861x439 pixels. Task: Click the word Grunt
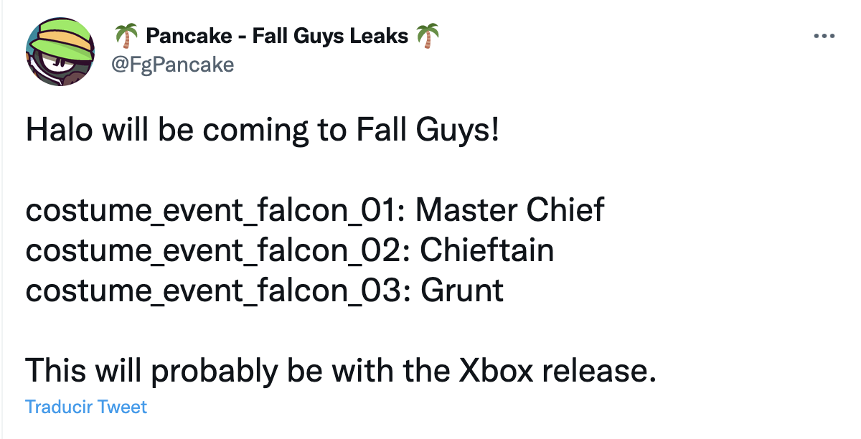(462, 291)
